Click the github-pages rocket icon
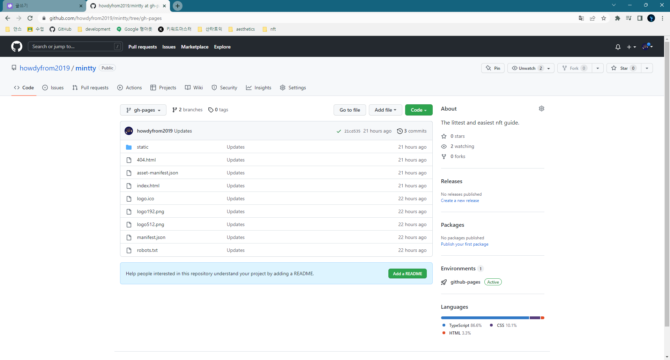 pyautogui.click(x=444, y=282)
